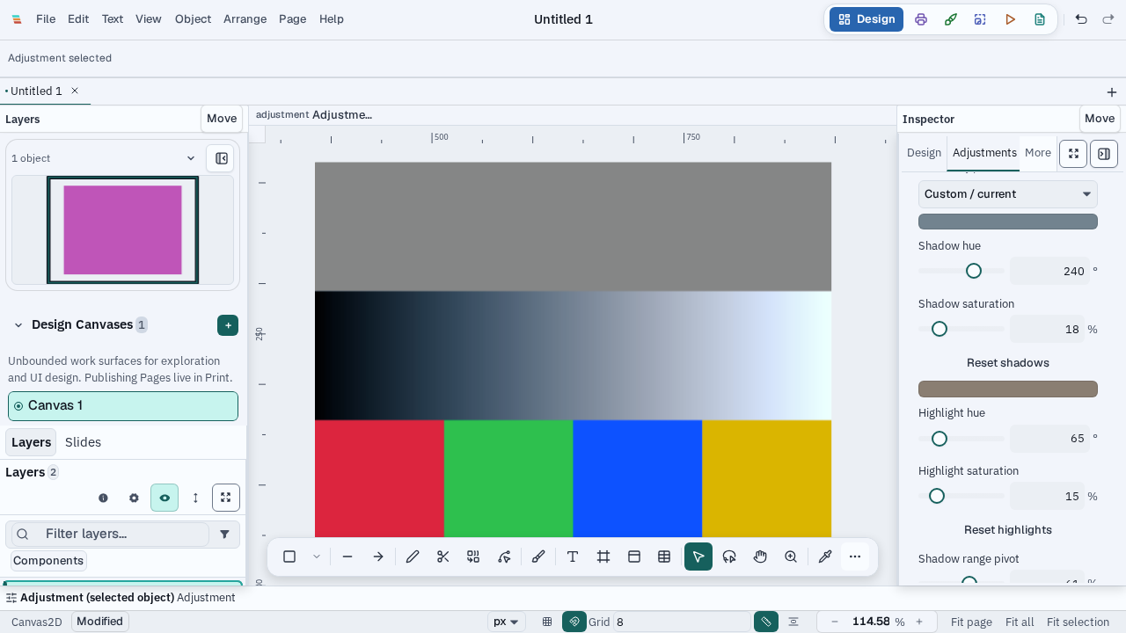Expand the 1 object dropdown

(104, 158)
